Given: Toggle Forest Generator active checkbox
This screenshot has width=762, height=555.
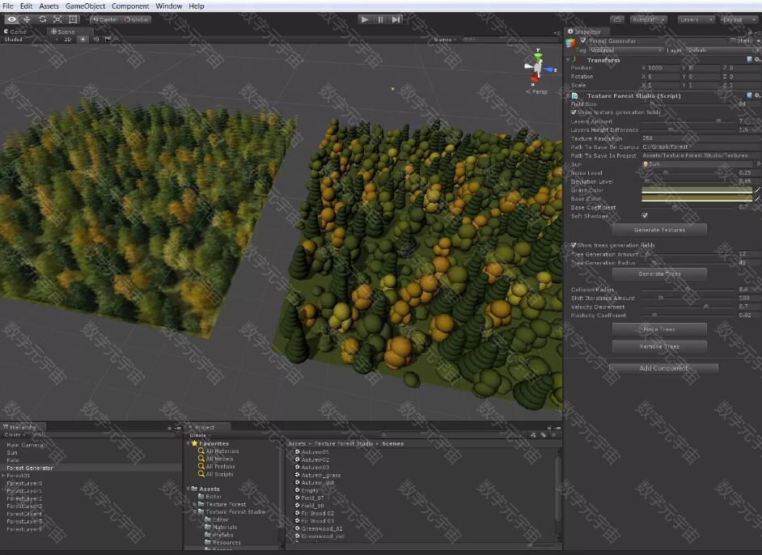Looking at the screenshot, I should (583, 40).
